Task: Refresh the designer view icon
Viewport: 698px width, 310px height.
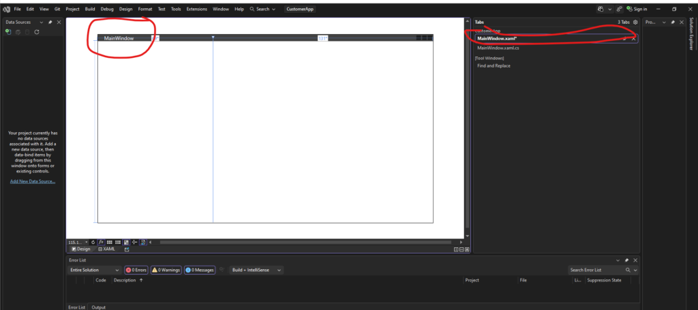Action: [93, 243]
